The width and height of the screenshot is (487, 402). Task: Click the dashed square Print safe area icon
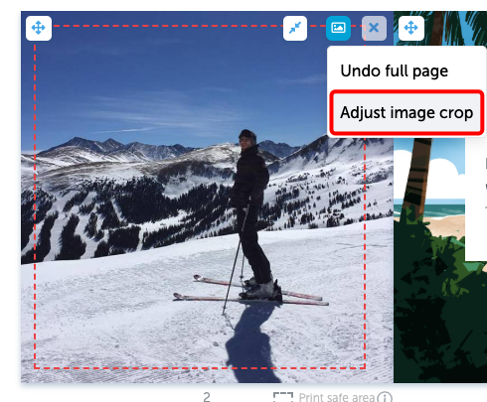click(x=283, y=397)
